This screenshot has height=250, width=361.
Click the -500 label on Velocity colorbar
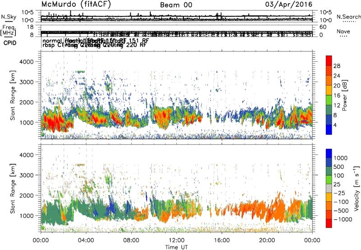coord(341,211)
